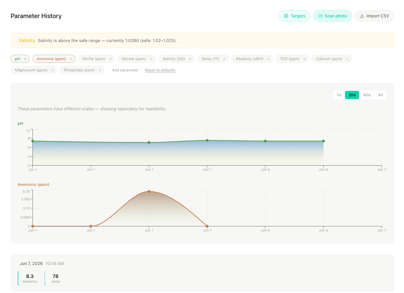404x293 pixels.
Task: Remove the Salinity (SG) chip
Action: click(x=190, y=59)
